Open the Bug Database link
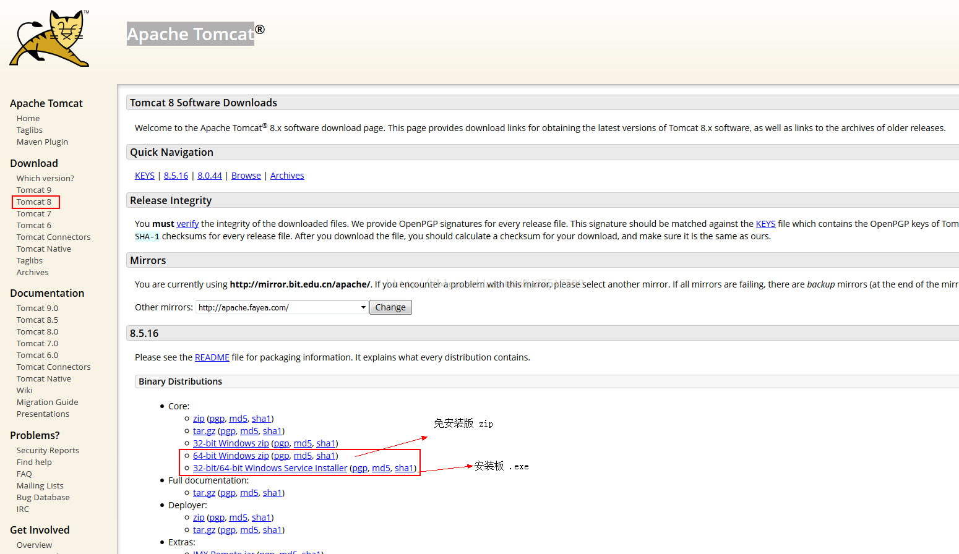Image resolution: width=959 pixels, height=554 pixels. point(43,497)
